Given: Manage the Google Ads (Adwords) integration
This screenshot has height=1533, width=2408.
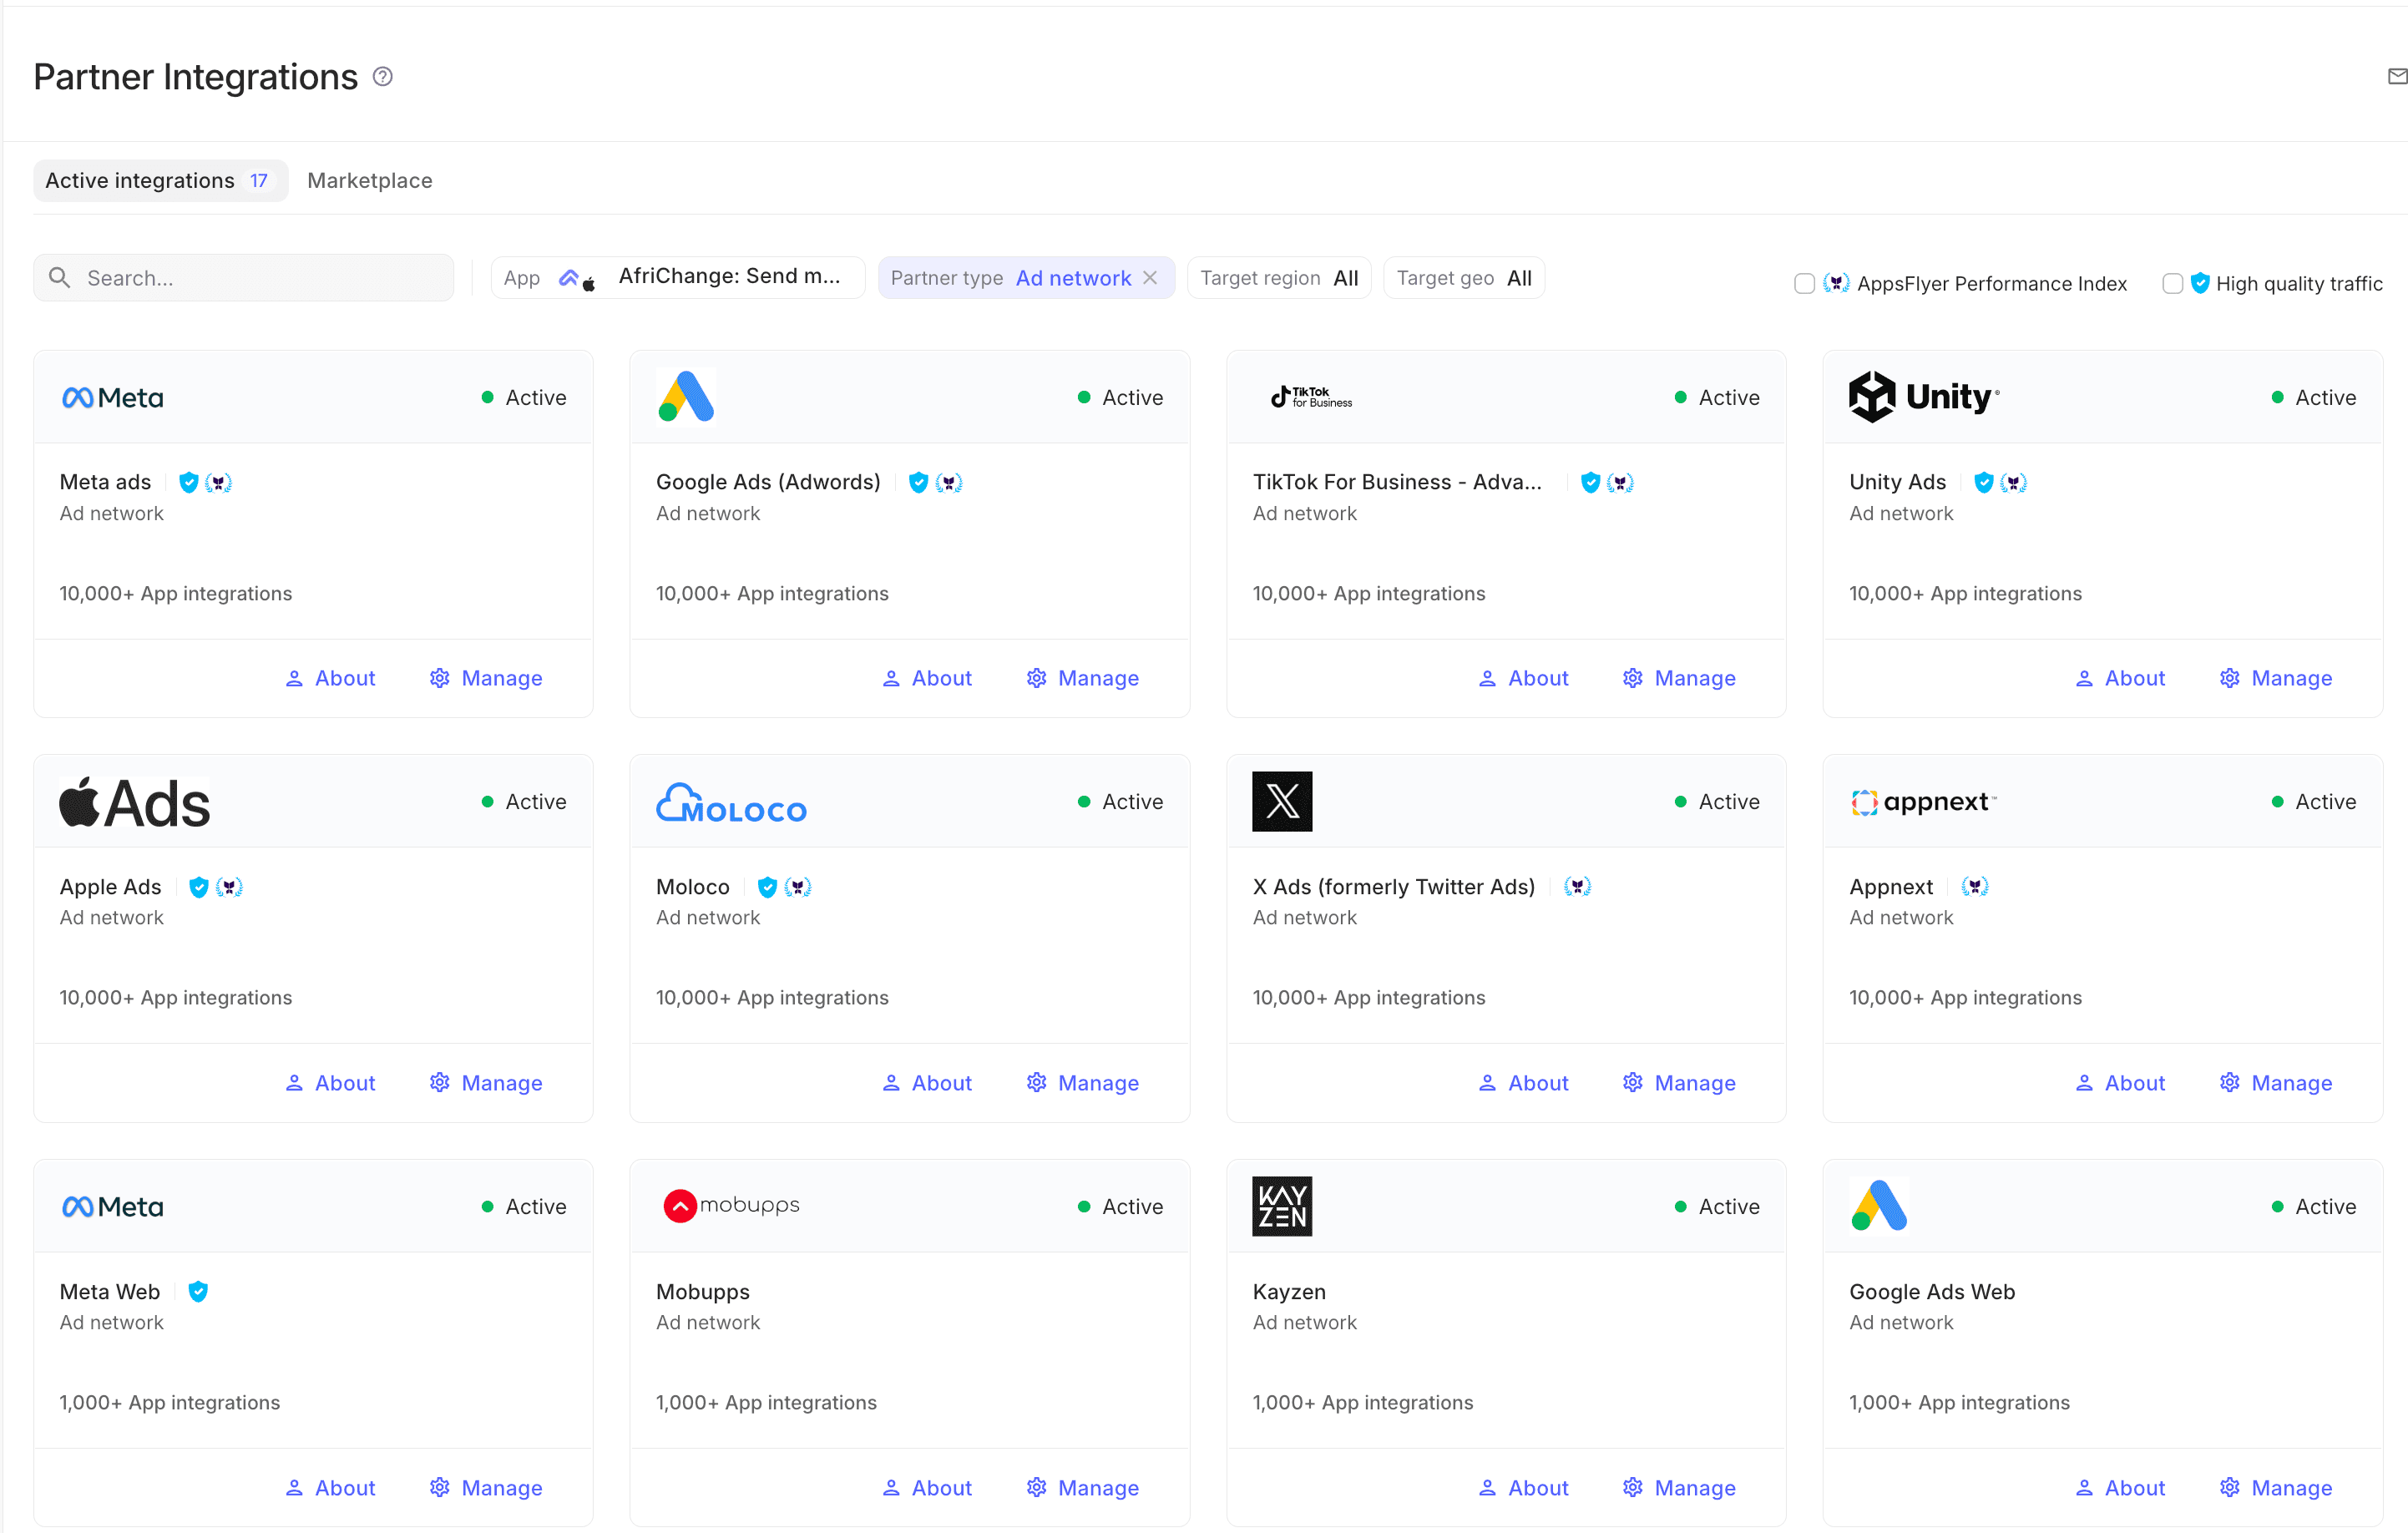Looking at the screenshot, I should tap(1083, 678).
